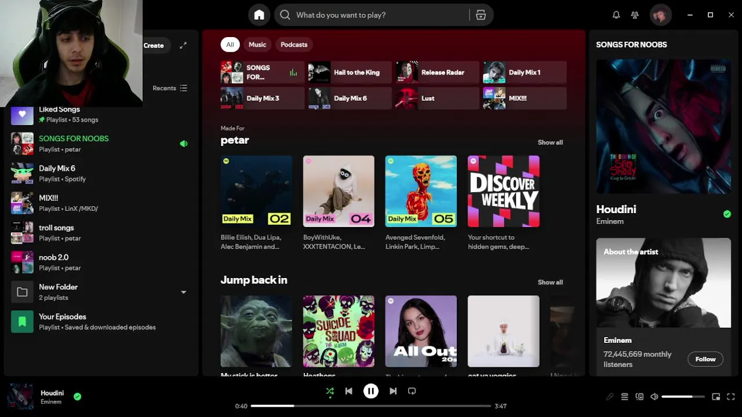Viewport: 742px width, 417px height.
Task: Open the Hail to the King tile
Action: (x=350, y=72)
